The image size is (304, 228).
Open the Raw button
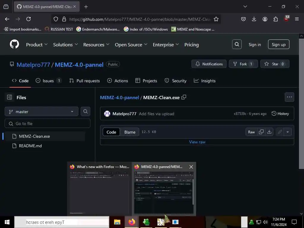[251, 132]
